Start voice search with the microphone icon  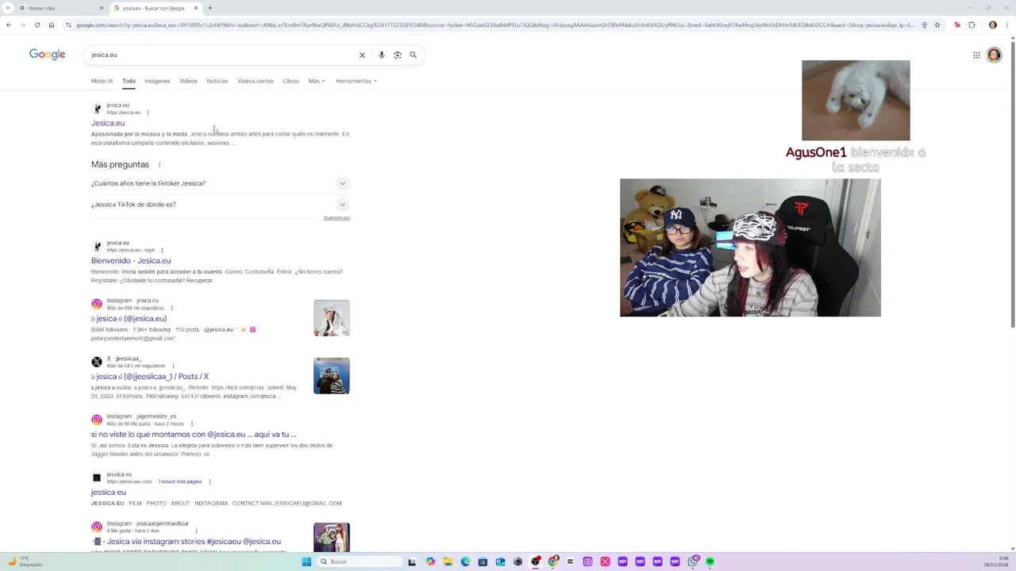tap(382, 55)
